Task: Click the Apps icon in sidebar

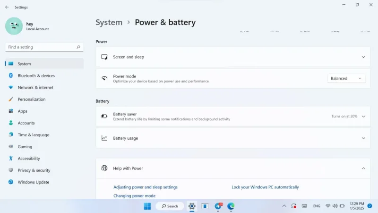Action: click(x=11, y=111)
